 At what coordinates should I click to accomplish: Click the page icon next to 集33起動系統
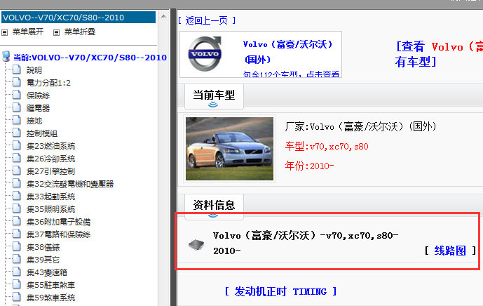point(17,197)
